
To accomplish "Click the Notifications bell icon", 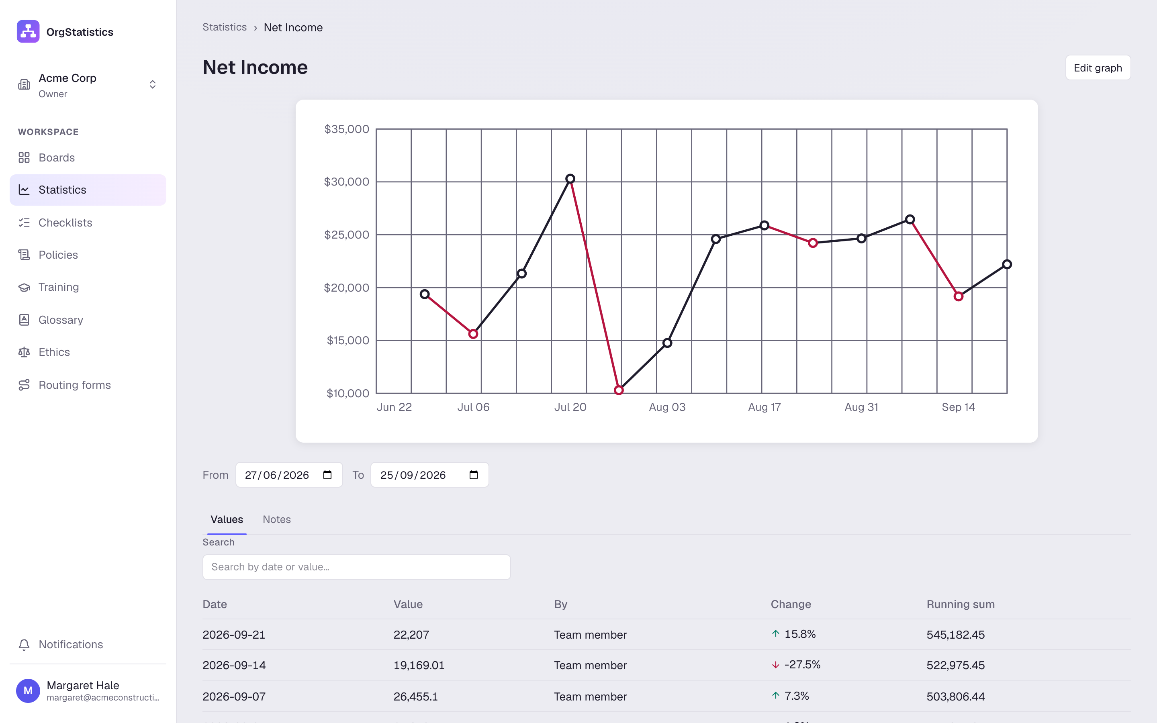I will tap(24, 645).
